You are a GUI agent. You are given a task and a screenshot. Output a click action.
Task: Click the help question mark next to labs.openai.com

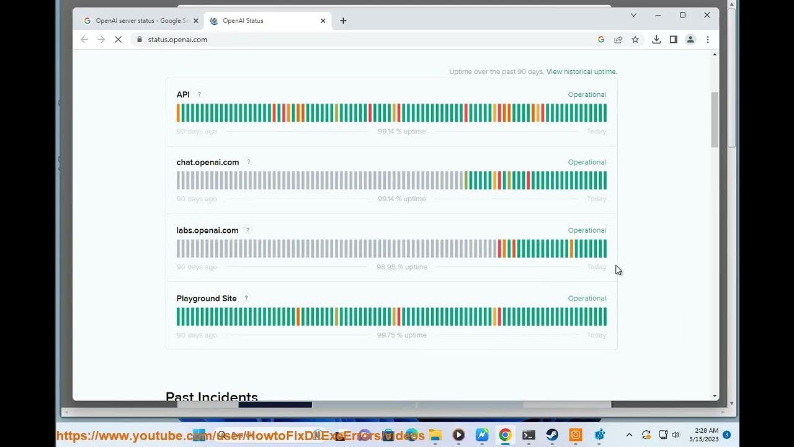248,230
